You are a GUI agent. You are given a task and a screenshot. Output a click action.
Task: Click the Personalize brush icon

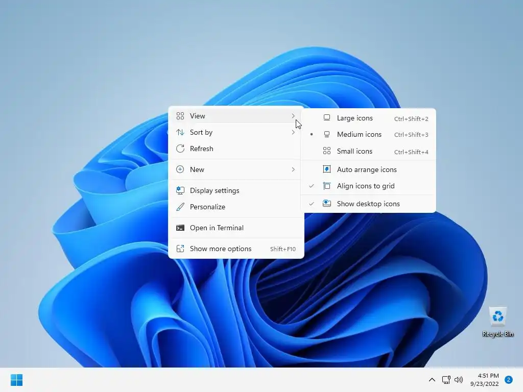click(180, 207)
